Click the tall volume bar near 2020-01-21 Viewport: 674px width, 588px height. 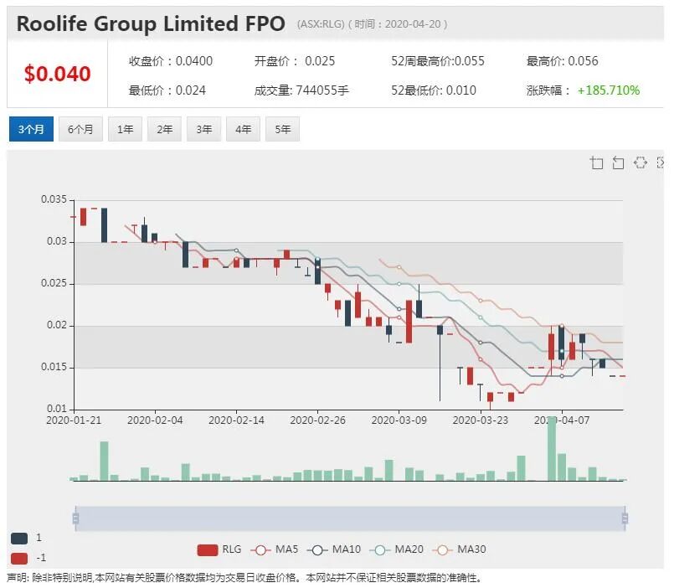104,462
